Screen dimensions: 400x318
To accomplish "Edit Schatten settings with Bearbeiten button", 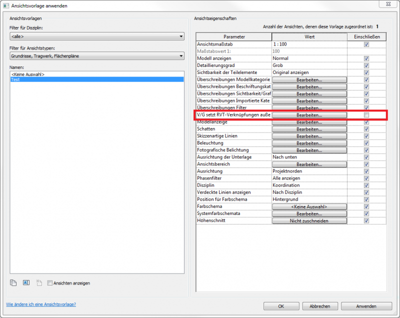I will (309, 129).
